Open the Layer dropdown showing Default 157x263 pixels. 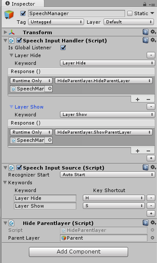pos(129,22)
